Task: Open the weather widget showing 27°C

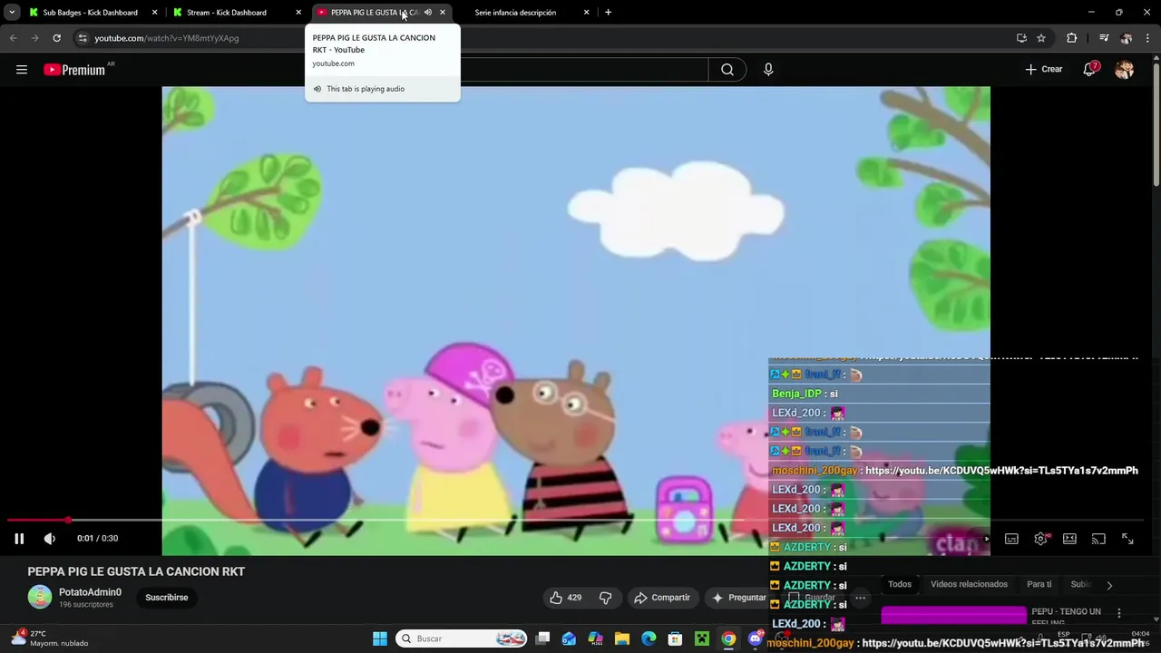Action: tap(50, 638)
